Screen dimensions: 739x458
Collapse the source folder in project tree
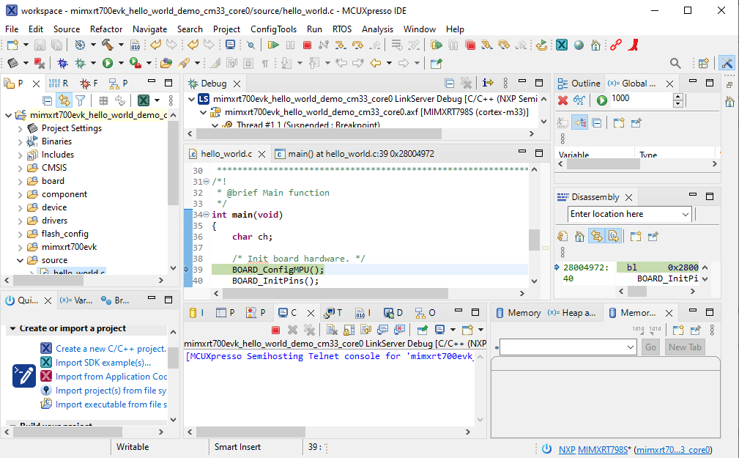tap(21, 260)
